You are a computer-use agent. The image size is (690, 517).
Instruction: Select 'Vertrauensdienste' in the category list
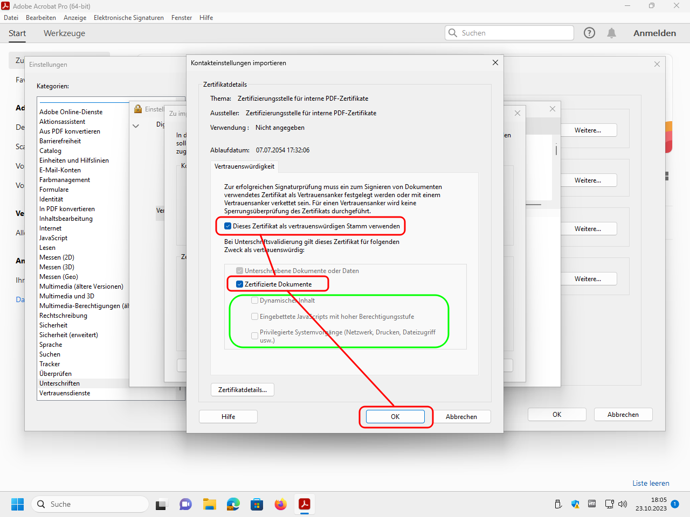click(x=65, y=393)
